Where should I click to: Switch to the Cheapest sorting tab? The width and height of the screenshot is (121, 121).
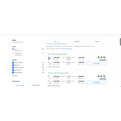pos(77,41)
